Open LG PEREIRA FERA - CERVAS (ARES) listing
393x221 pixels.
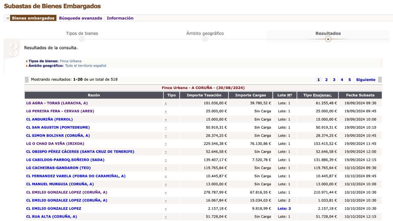coord(60,111)
